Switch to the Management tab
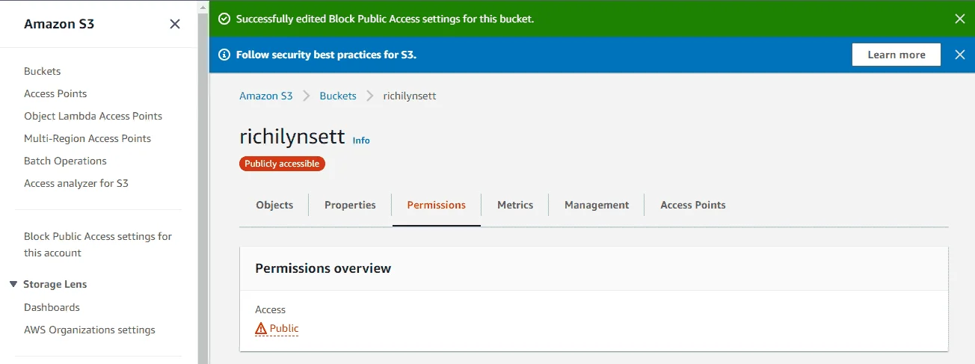975x364 pixels. coord(597,205)
